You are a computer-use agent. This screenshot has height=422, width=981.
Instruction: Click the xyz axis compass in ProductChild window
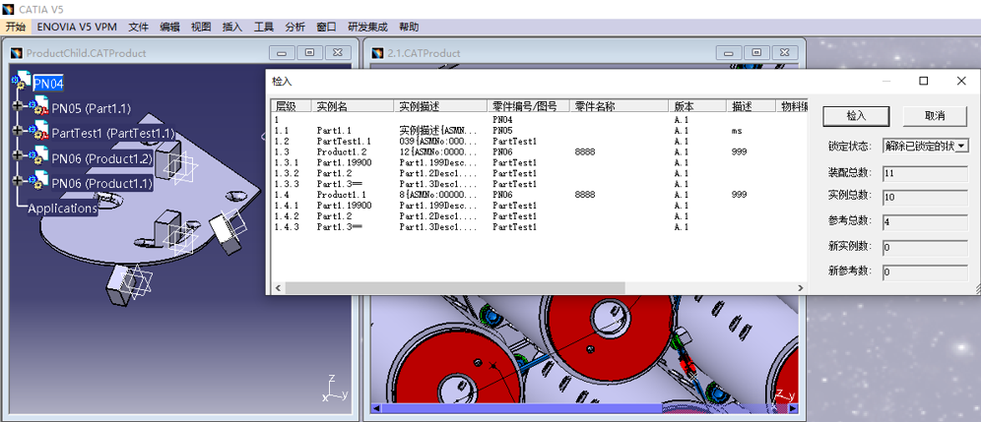(x=335, y=388)
